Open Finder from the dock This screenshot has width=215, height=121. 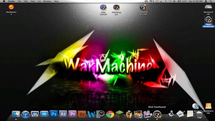tap(16, 114)
